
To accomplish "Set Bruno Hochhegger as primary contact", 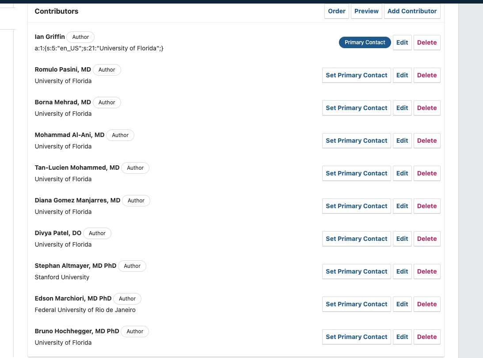I will [x=356, y=337].
